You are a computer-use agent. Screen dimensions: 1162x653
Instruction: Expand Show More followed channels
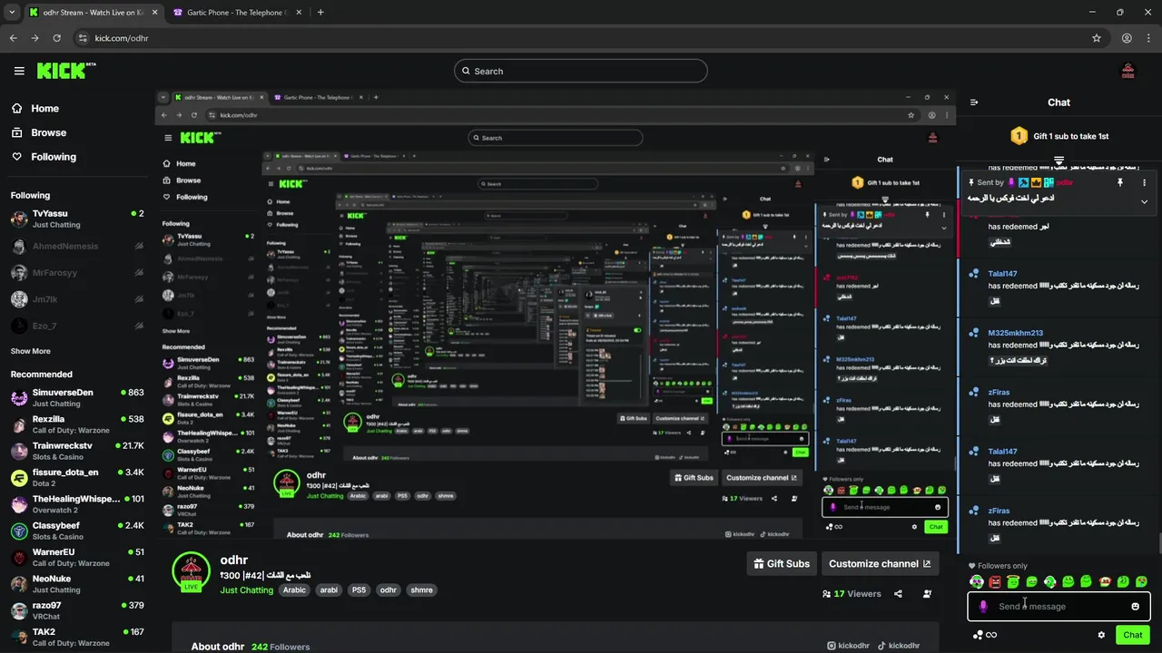coord(31,351)
